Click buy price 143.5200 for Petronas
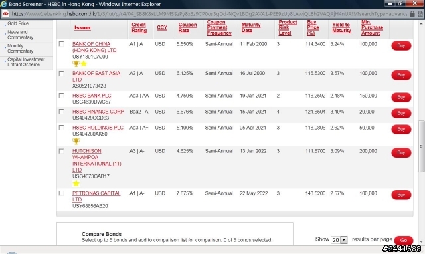The width and height of the screenshot is (425, 254). pyautogui.click(x=315, y=193)
